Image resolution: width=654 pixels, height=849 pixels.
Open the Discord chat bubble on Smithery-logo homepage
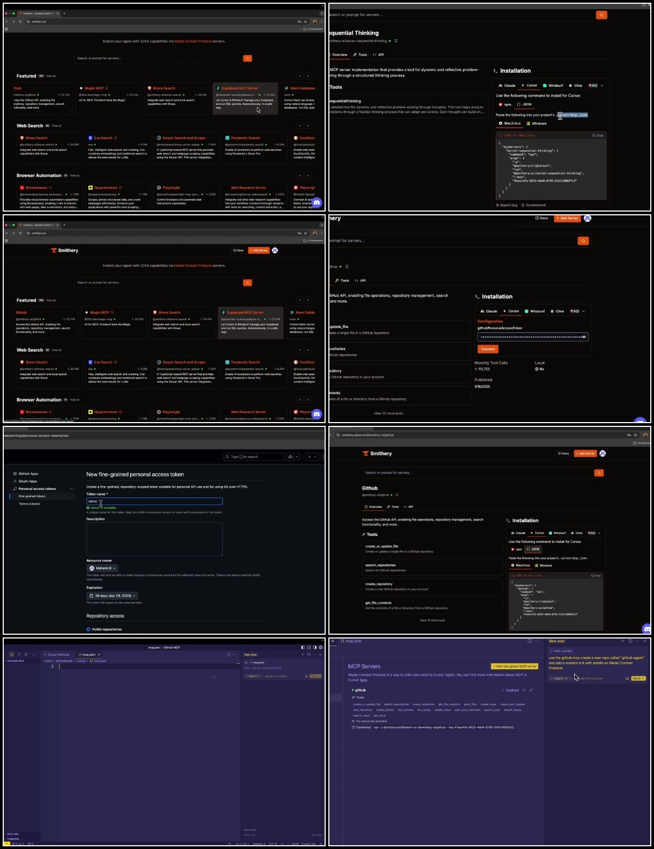[317, 414]
